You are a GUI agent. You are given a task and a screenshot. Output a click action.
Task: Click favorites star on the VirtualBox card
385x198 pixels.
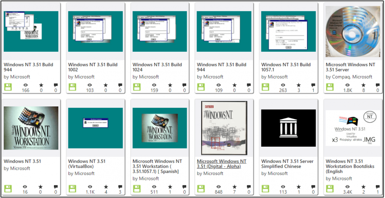pyautogui.click(x=105, y=187)
